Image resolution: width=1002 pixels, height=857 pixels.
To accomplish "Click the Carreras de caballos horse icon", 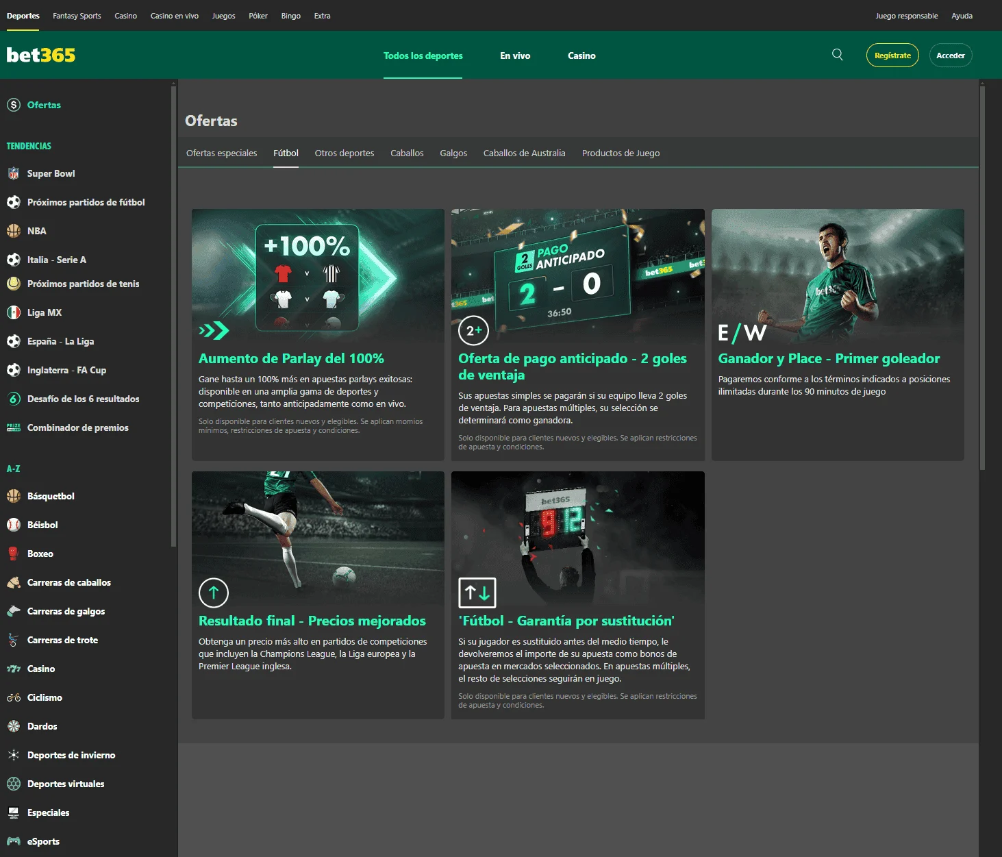I will point(14,582).
